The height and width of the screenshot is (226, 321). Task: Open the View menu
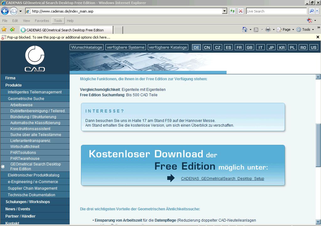pos(26,21)
